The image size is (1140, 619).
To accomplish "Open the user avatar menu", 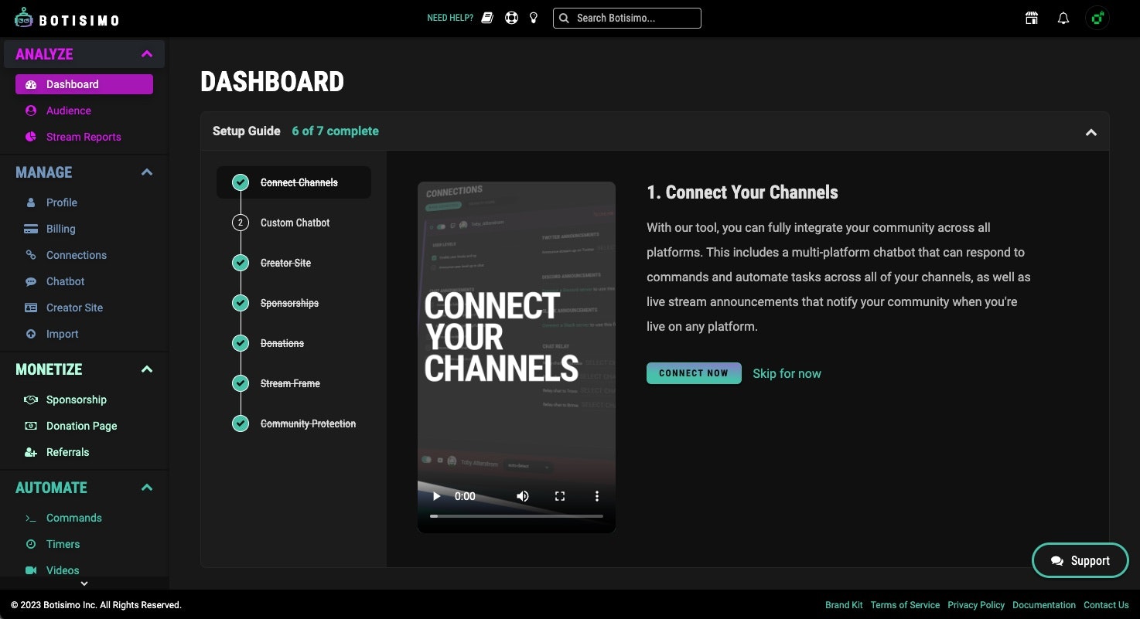I will [1097, 18].
